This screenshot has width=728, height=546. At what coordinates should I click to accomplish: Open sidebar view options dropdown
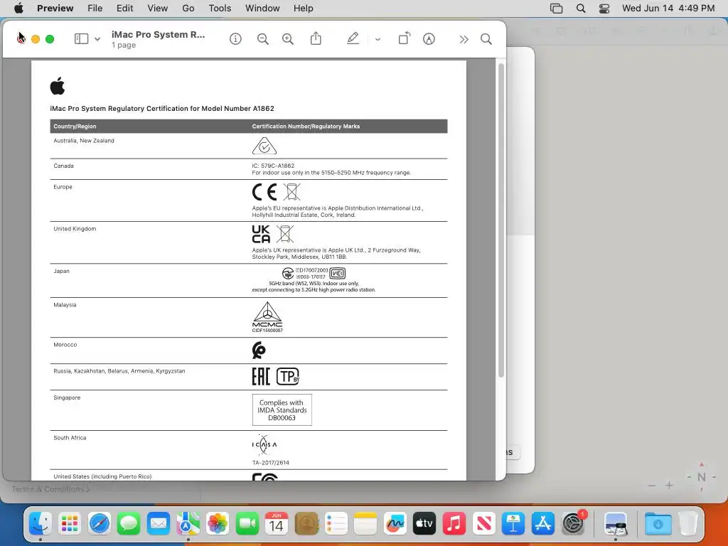(97, 40)
